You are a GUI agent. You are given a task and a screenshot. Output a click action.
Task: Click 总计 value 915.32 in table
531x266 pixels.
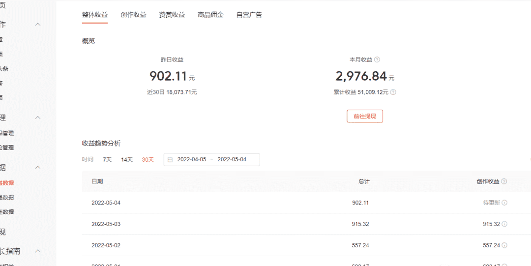coord(361,224)
